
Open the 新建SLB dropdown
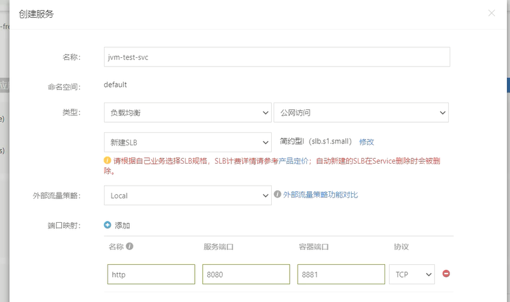187,142
